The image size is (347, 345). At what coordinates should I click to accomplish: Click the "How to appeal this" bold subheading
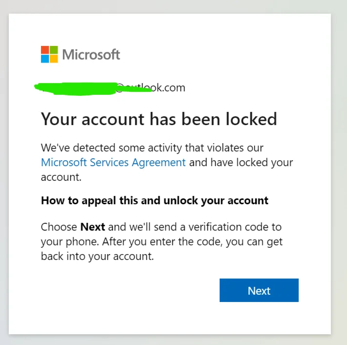(x=155, y=200)
